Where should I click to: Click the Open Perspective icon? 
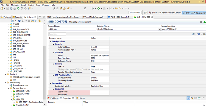pyautogui.click(x=145, y=13)
